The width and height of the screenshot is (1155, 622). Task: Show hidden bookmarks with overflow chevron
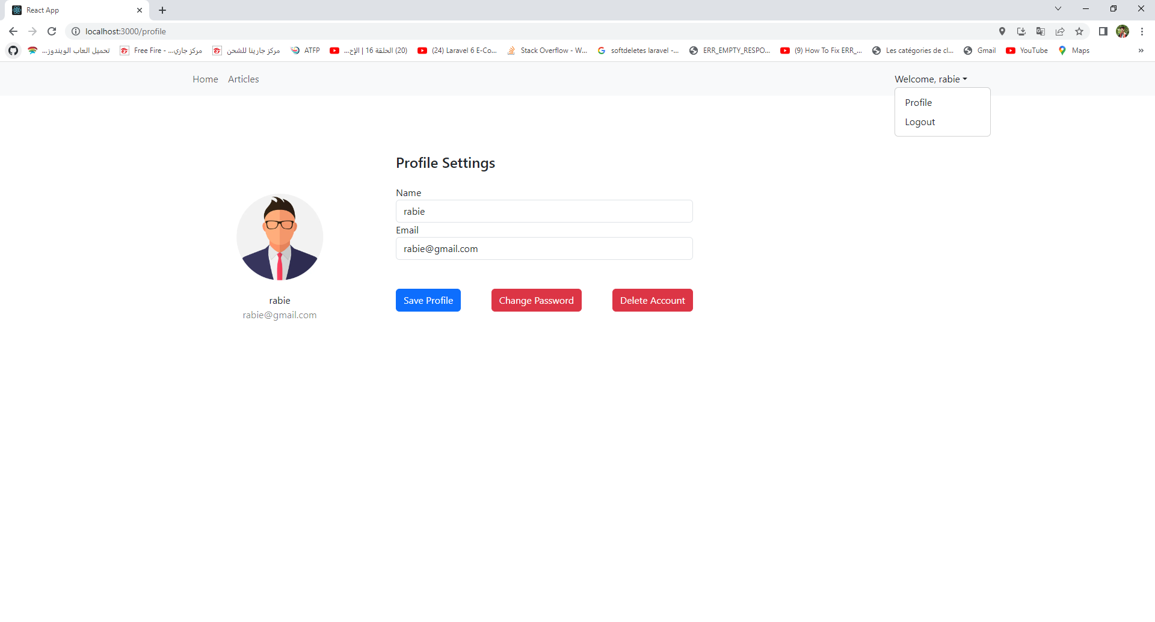(x=1141, y=51)
